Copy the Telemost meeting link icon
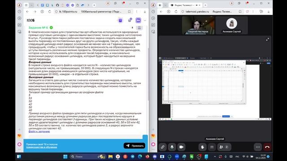The width and height of the screenshot is (287, 161). click(162, 147)
